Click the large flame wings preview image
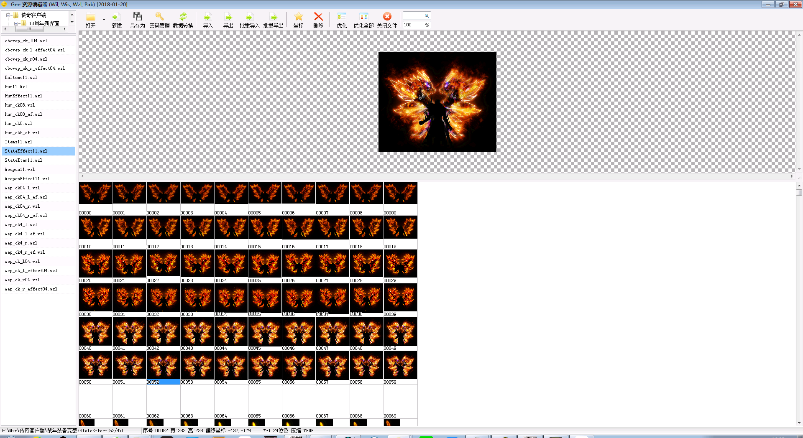 437,102
